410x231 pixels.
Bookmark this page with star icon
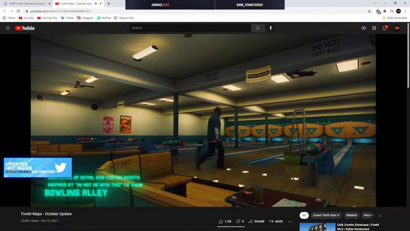370,12
